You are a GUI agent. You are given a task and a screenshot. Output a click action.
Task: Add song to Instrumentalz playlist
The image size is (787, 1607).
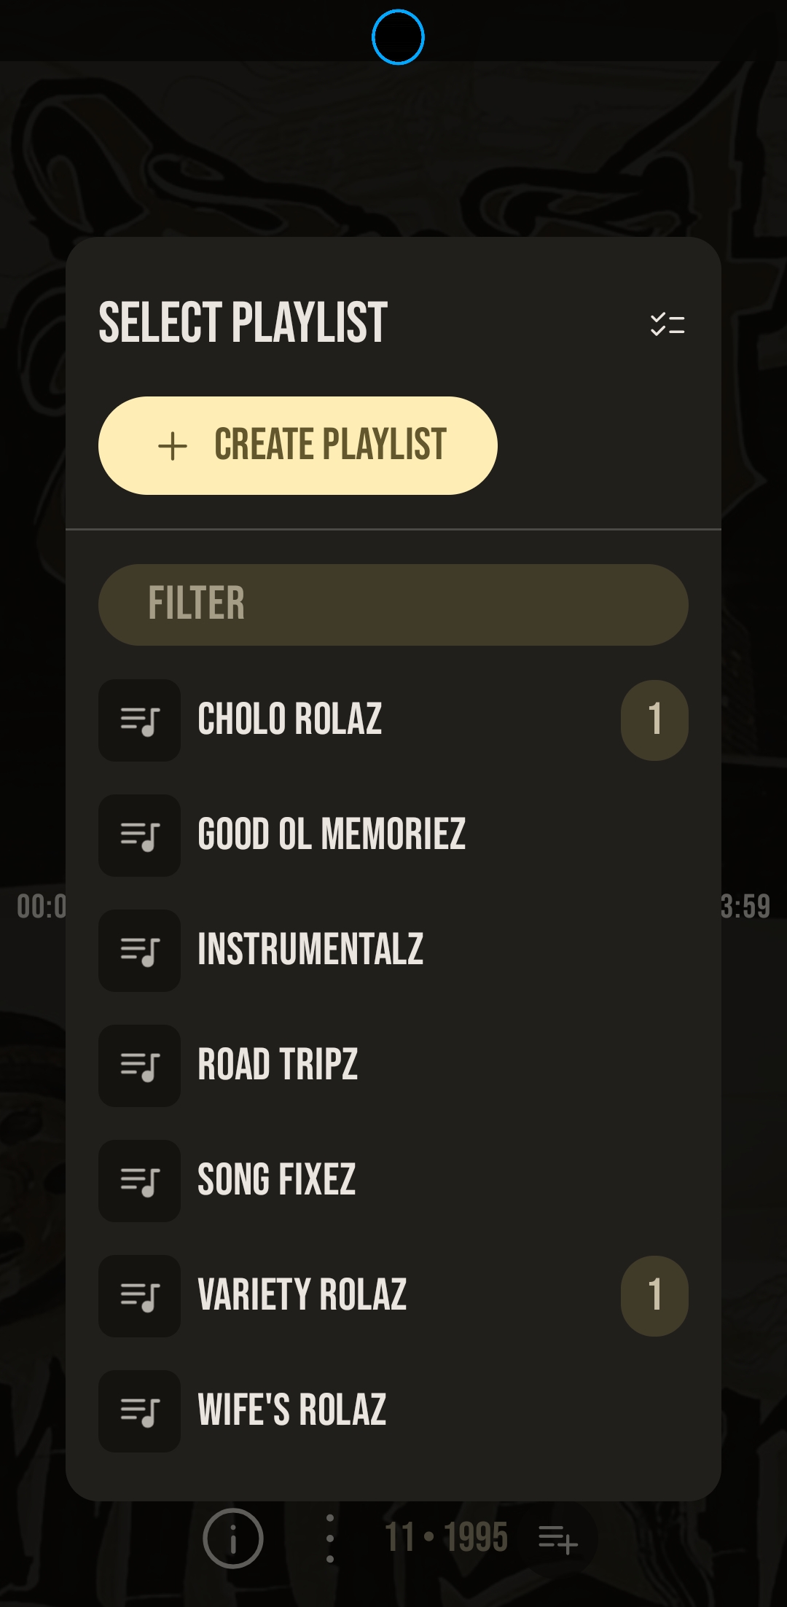point(310,950)
